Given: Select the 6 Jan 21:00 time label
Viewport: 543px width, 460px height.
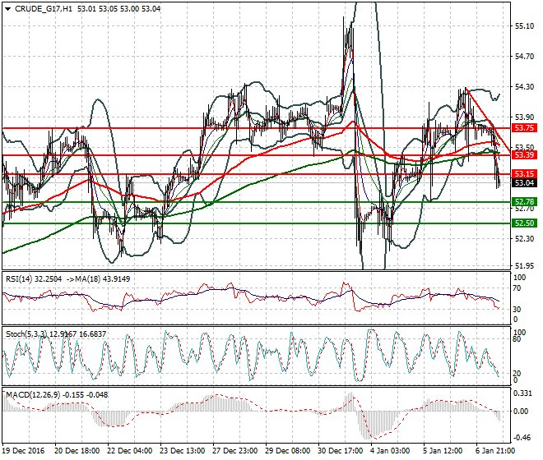Looking at the screenshot, I should pyautogui.click(x=495, y=451).
